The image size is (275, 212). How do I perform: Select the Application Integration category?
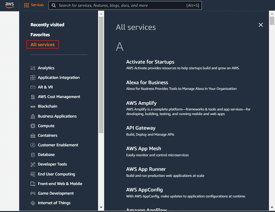click(x=59, y=78)
